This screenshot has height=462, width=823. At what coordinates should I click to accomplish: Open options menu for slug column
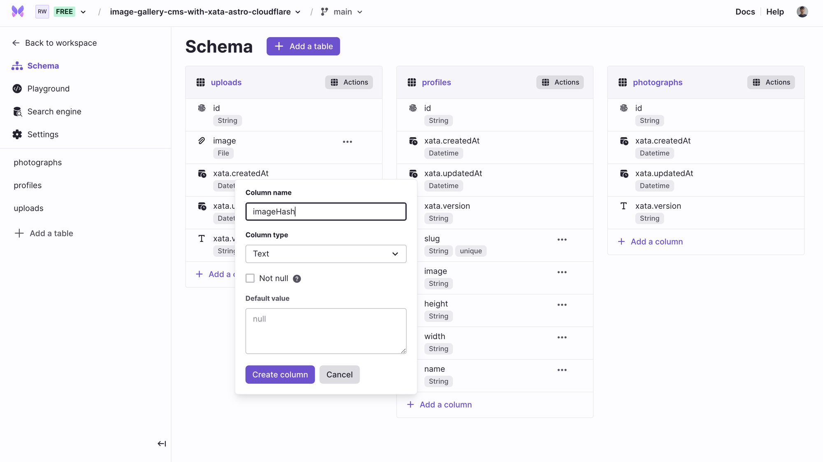point(562,240)
